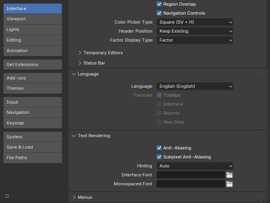Open Themes preferences section

[x=33, y=88]
